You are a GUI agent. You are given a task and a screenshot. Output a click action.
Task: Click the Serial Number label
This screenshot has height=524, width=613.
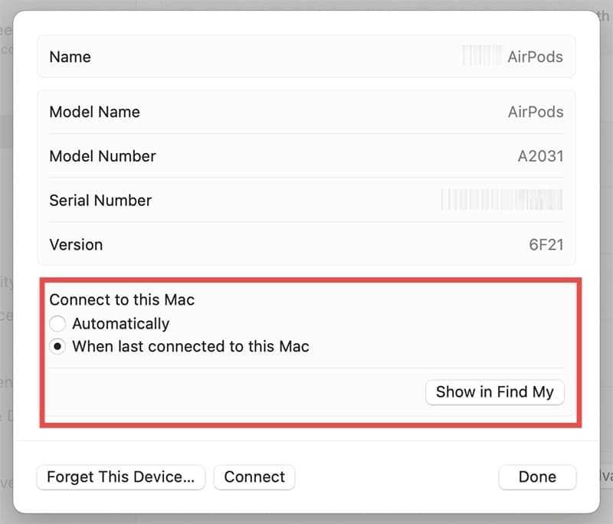[100, 201]
